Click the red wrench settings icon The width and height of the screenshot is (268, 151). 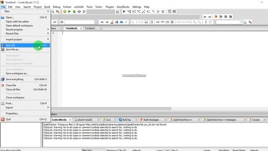click(250, 22)
